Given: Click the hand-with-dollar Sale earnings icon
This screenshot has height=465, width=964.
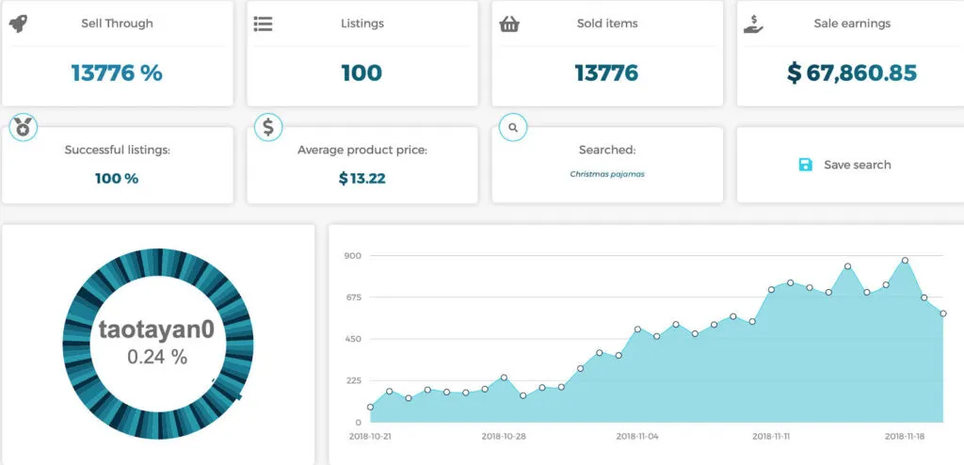Looking at the screenshot, I should point(753,24).
